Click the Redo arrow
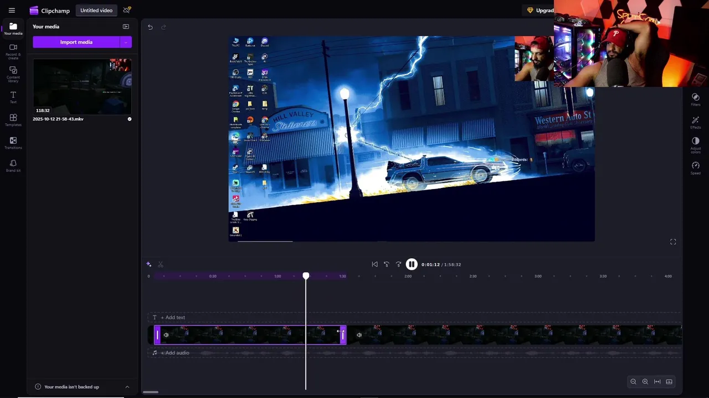Image resolution: width=709 pixels, height=398 pixels. point(163,27)
